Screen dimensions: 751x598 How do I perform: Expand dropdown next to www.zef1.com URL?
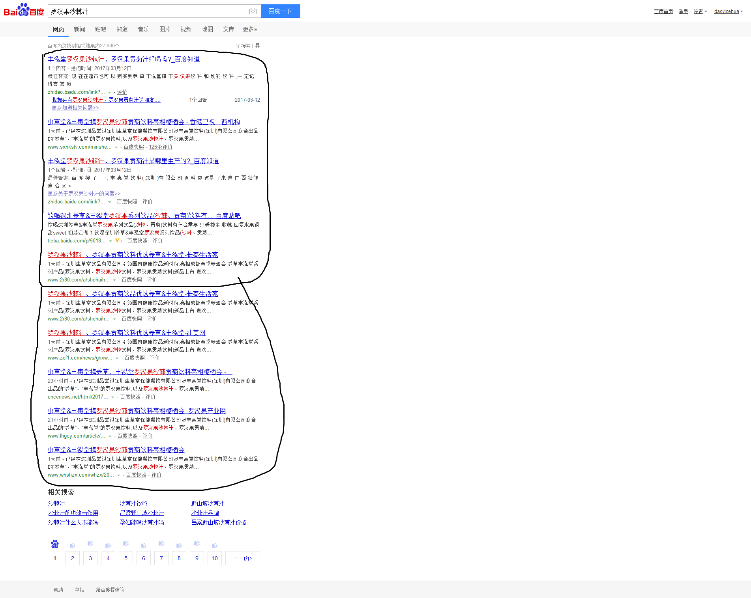[x=117, y=358]
